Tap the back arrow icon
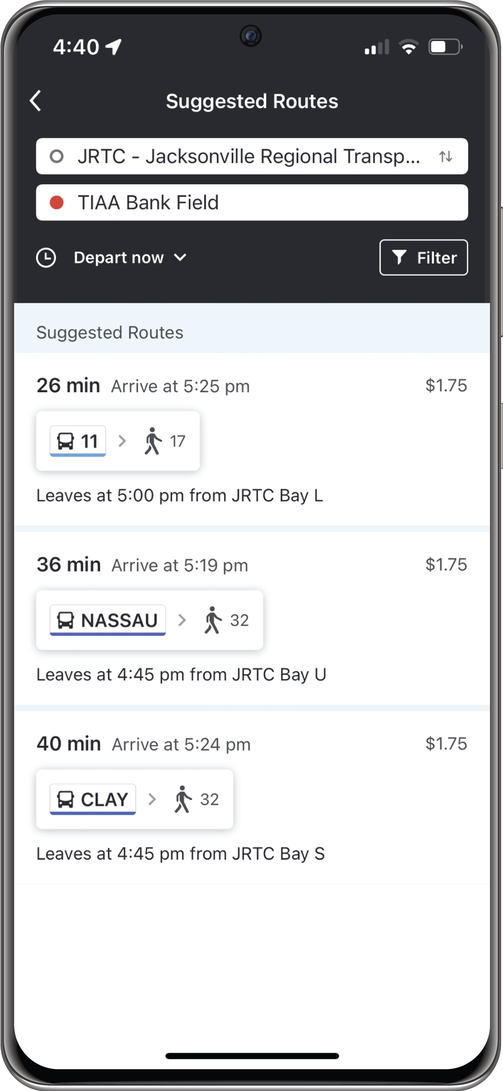The height and width of the screenshot is (1091, 503). [35, 101]
